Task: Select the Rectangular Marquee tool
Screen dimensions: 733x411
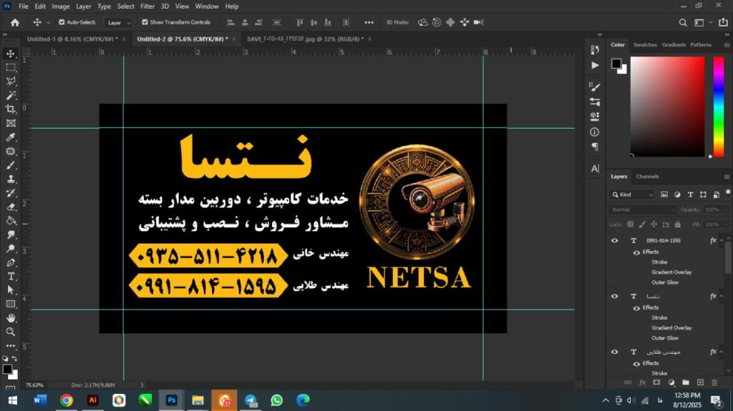Action: 10,68
